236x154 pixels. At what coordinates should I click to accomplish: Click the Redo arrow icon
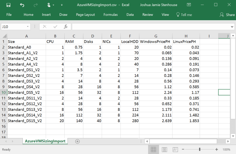[x=36, y=5]
